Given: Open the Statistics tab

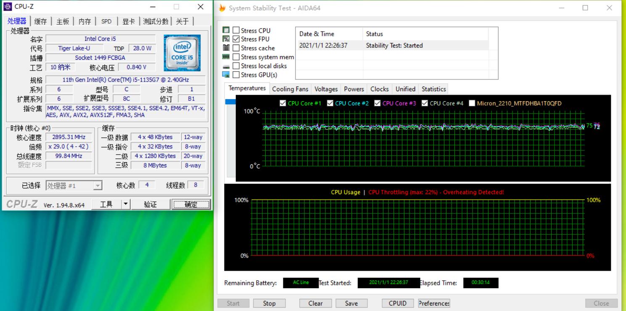Looking at the screenshot, I should coord(434,89).
